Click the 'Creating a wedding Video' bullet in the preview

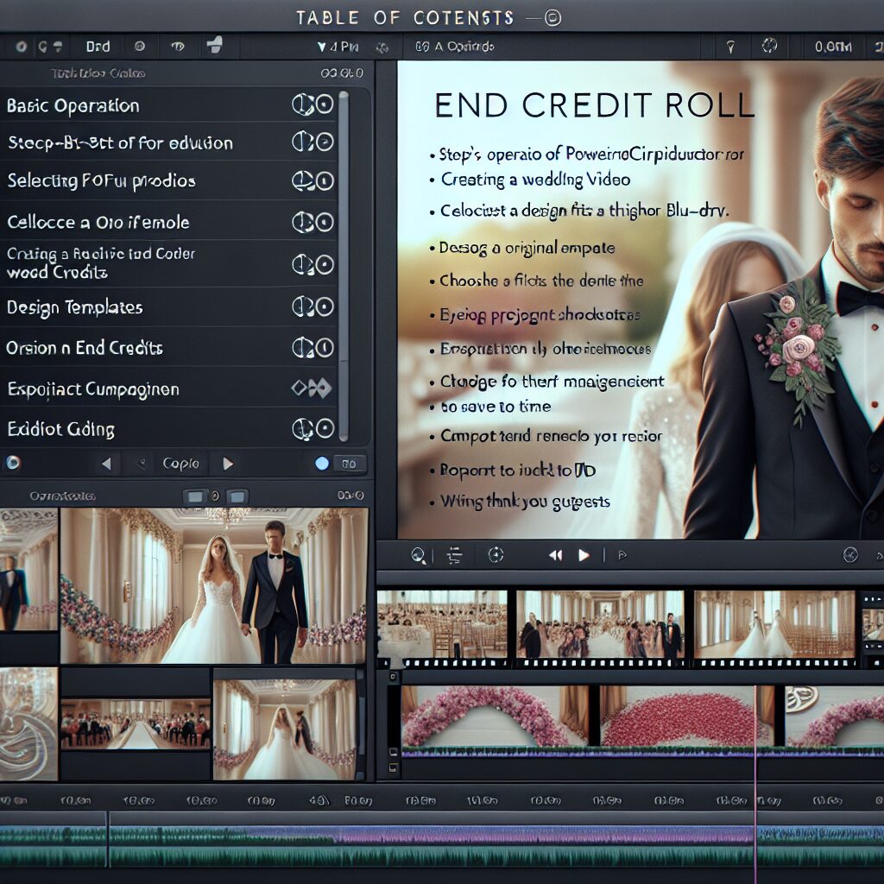(535, 180)
